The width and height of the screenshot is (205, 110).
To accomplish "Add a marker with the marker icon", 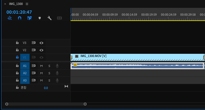I will [40, 18].
